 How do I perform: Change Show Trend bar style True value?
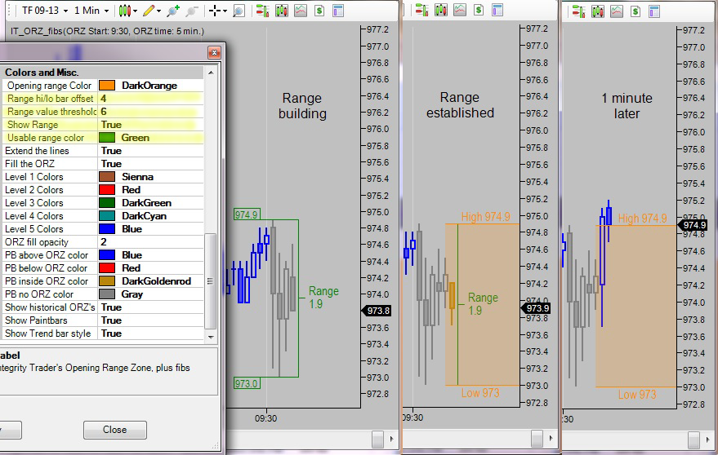tap(150, 334)
